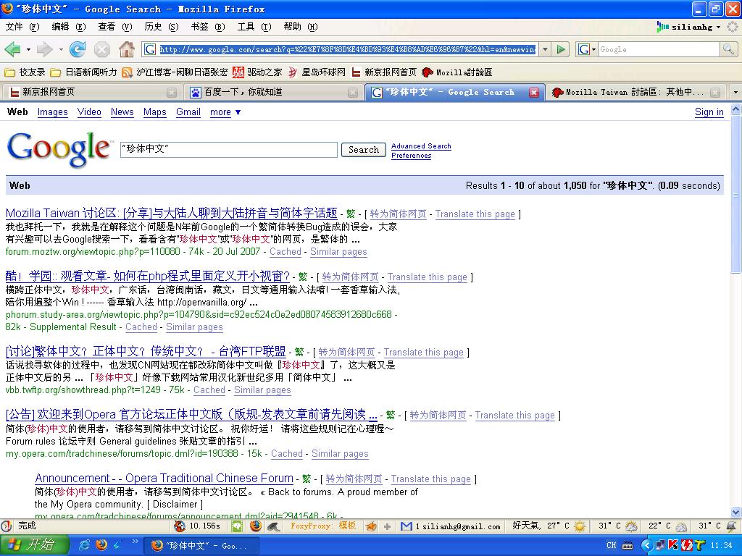
Task: Click the Mozilla Taiwan 讨论区 search result
Action: pos(171,214)
